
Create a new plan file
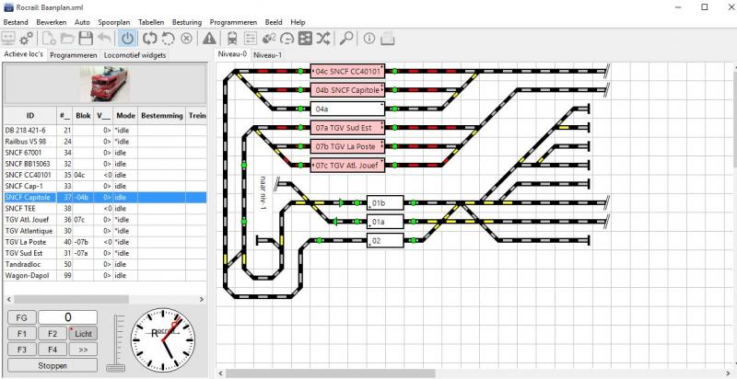tap(49, 39)
